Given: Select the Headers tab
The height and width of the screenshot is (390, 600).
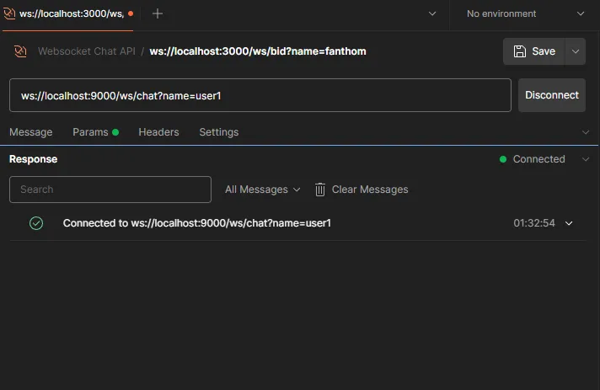Looking at the screenshot, I should (158, 132).
